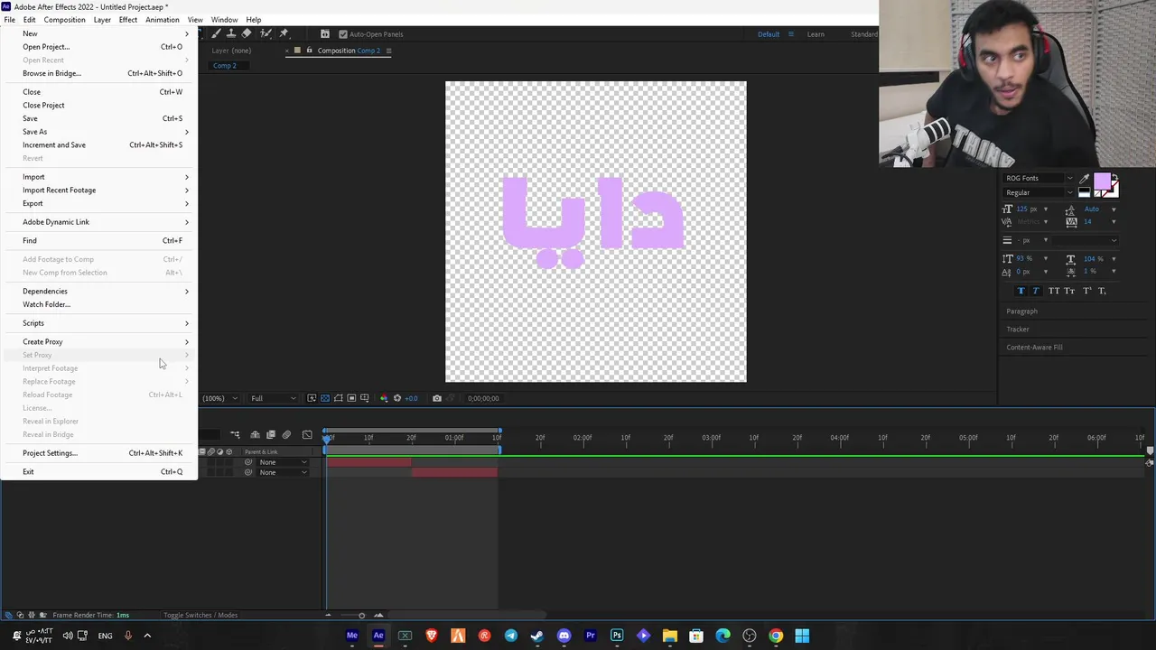This screenshot has width=1156, height=650.
Task: Toggle the transparency grid icon in viewer
Action: 325,398
